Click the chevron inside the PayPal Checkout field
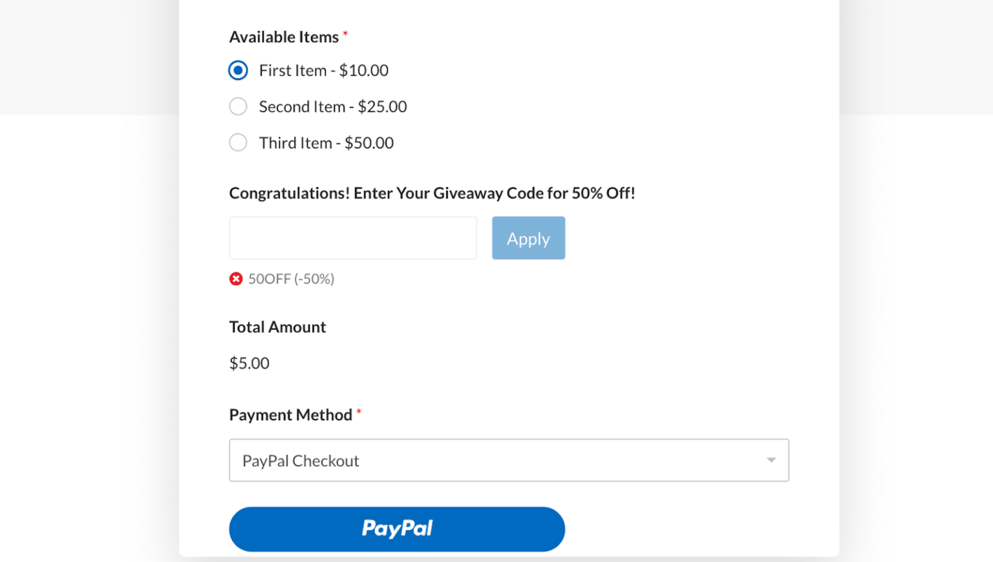This screenshot has width=993, height=562. tap(770, 460)
